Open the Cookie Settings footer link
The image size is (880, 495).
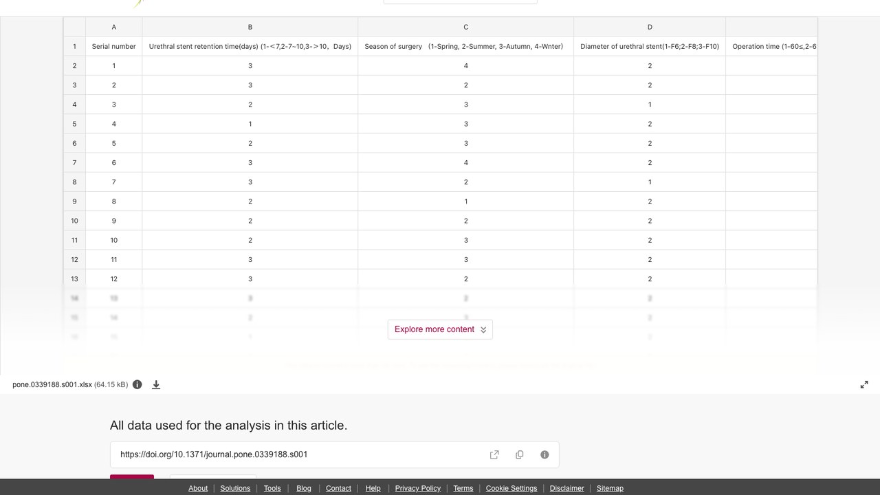(x=511, y=488)
